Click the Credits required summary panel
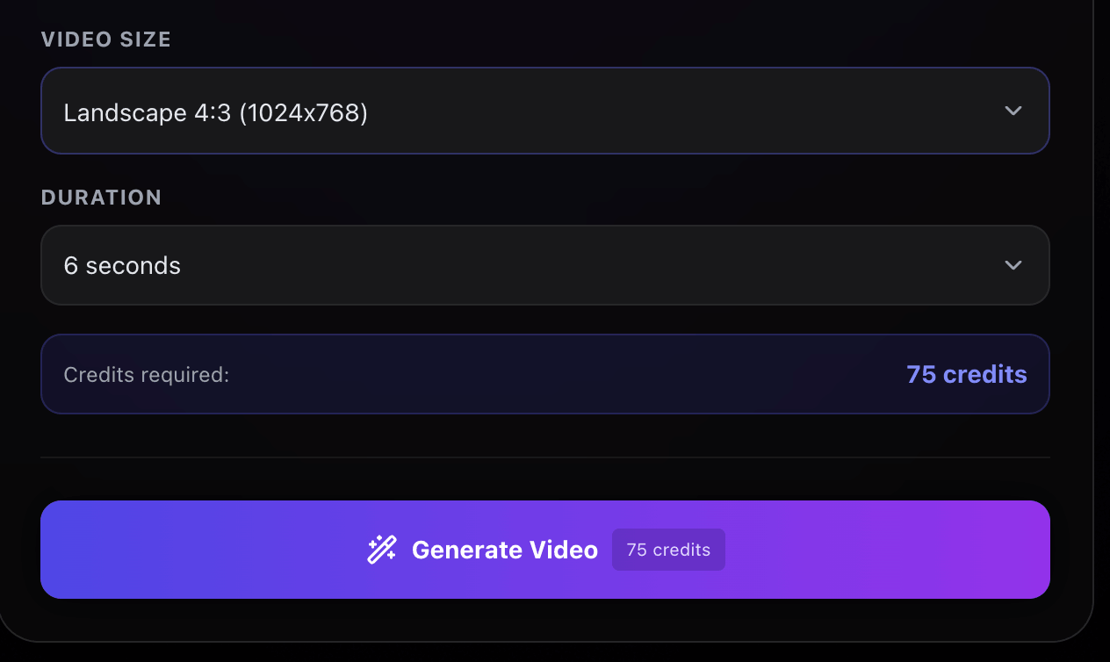 (545, 373)
